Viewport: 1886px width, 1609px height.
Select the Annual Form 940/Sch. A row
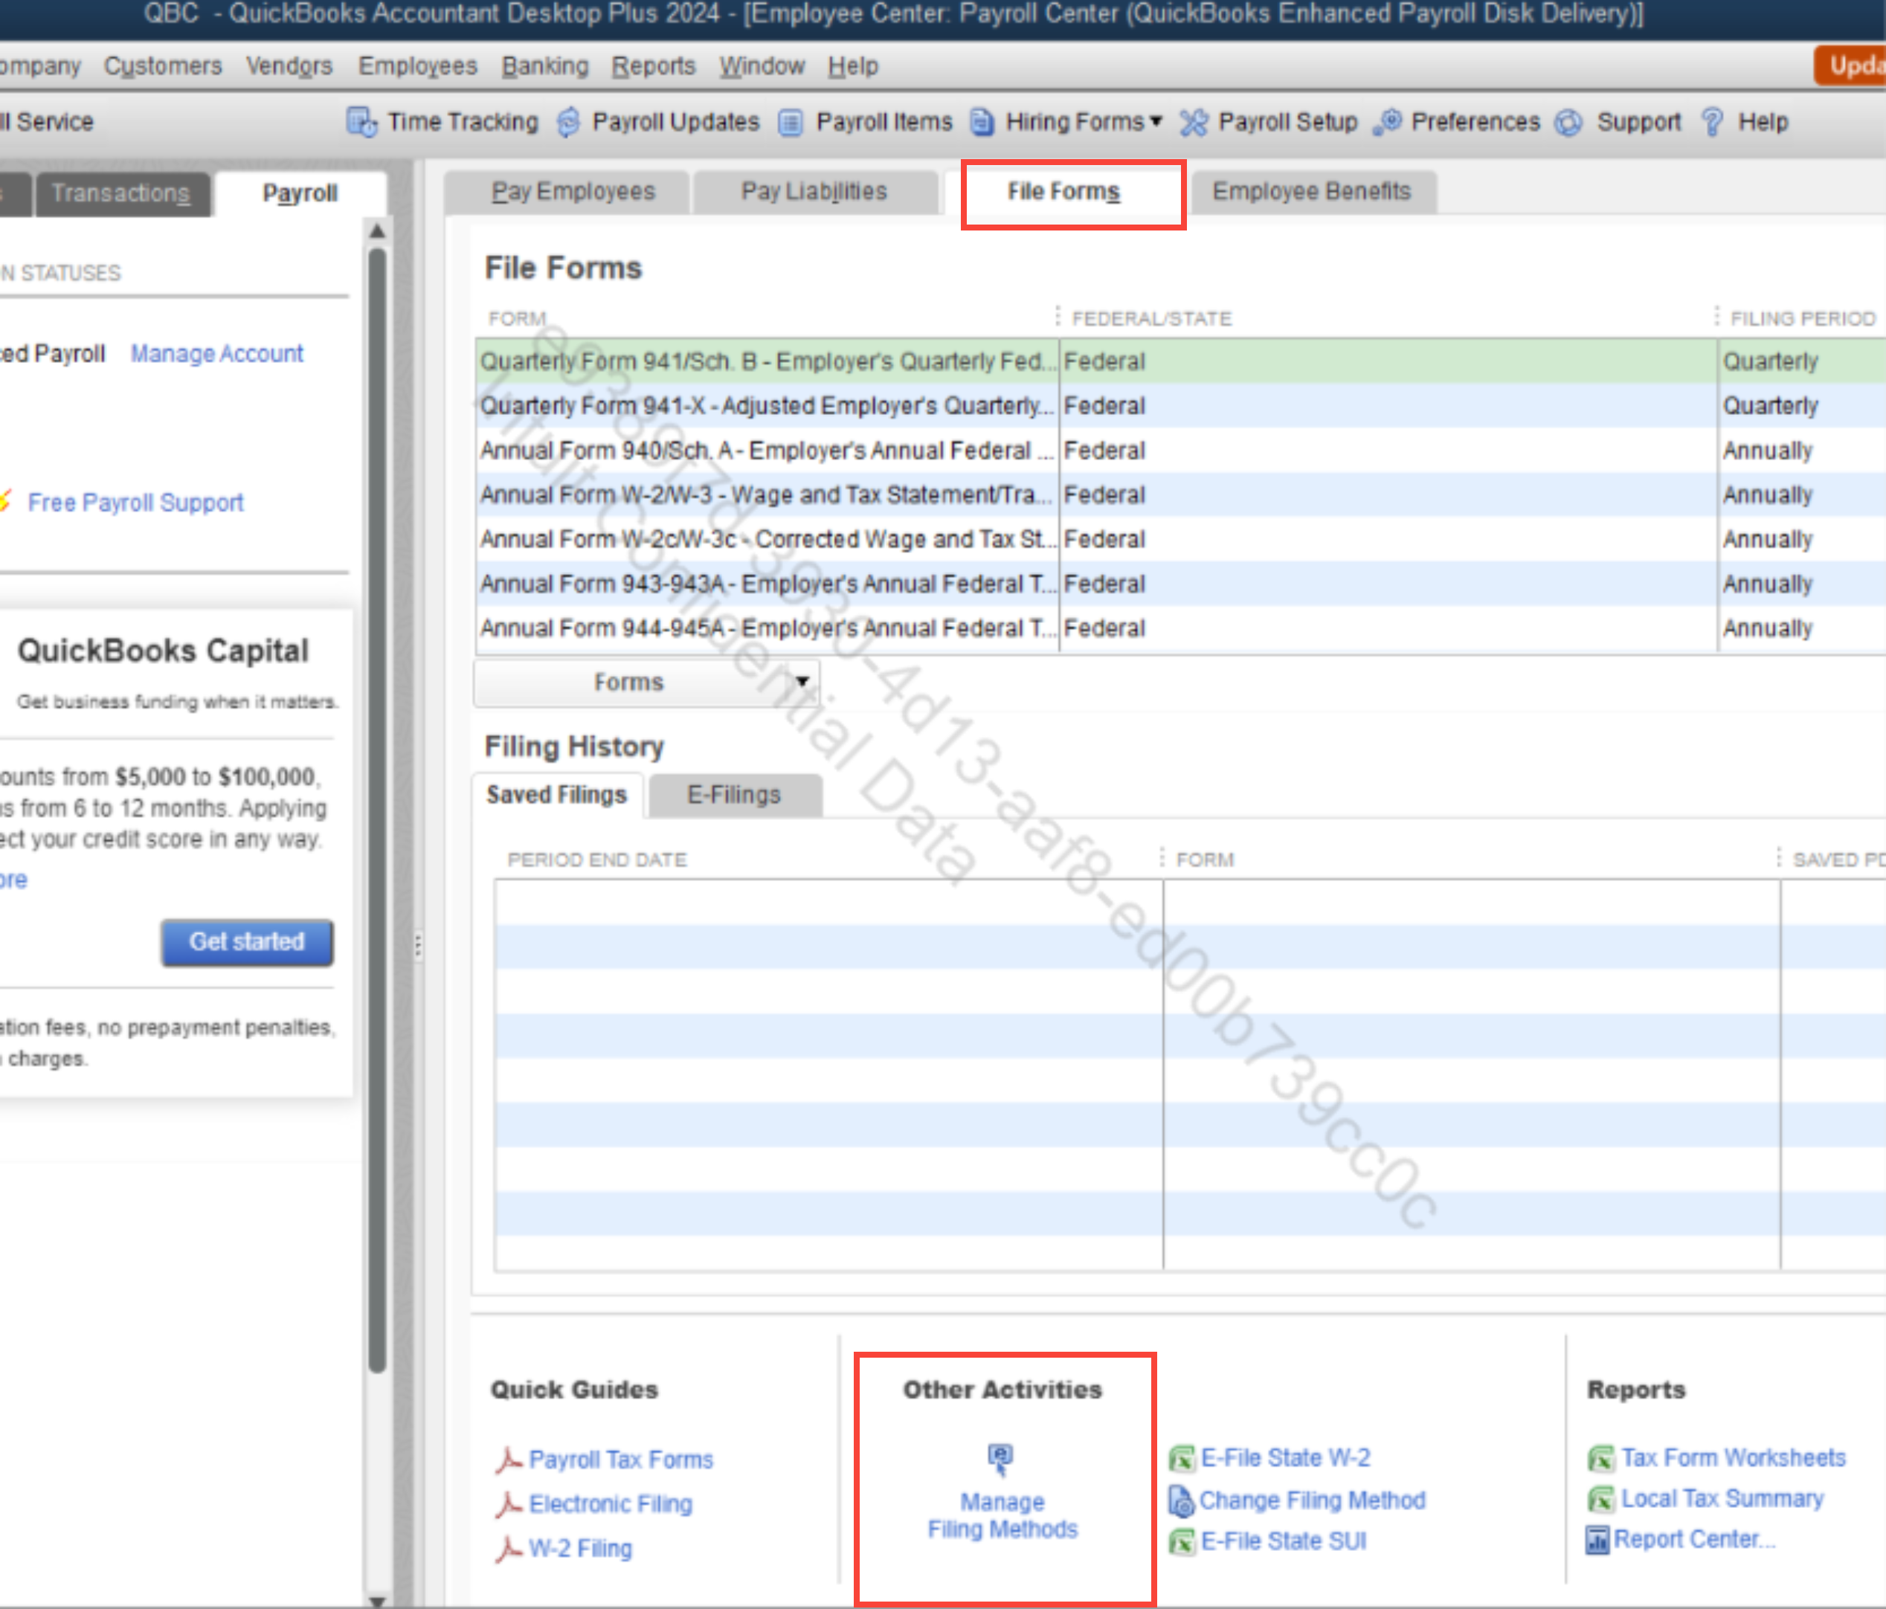click(765, 451)
